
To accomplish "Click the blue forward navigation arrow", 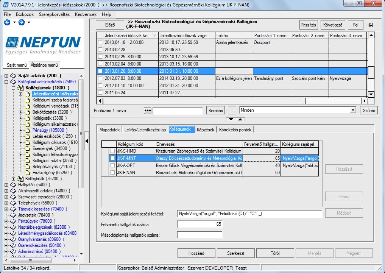I will pyautogui.click(x=22, y=22).
